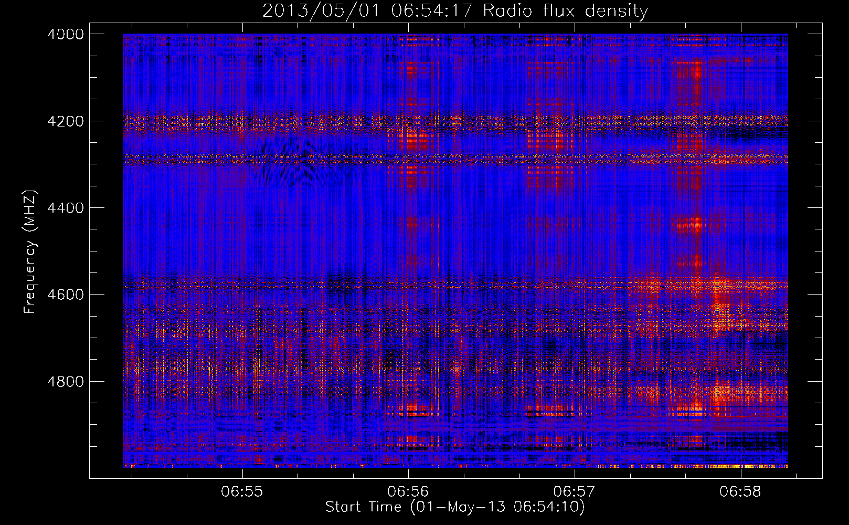Click the "Frequency (MHZ)" y-axis label
The image size is (849, 525).
pyautogui.click(x=30, y=252)
